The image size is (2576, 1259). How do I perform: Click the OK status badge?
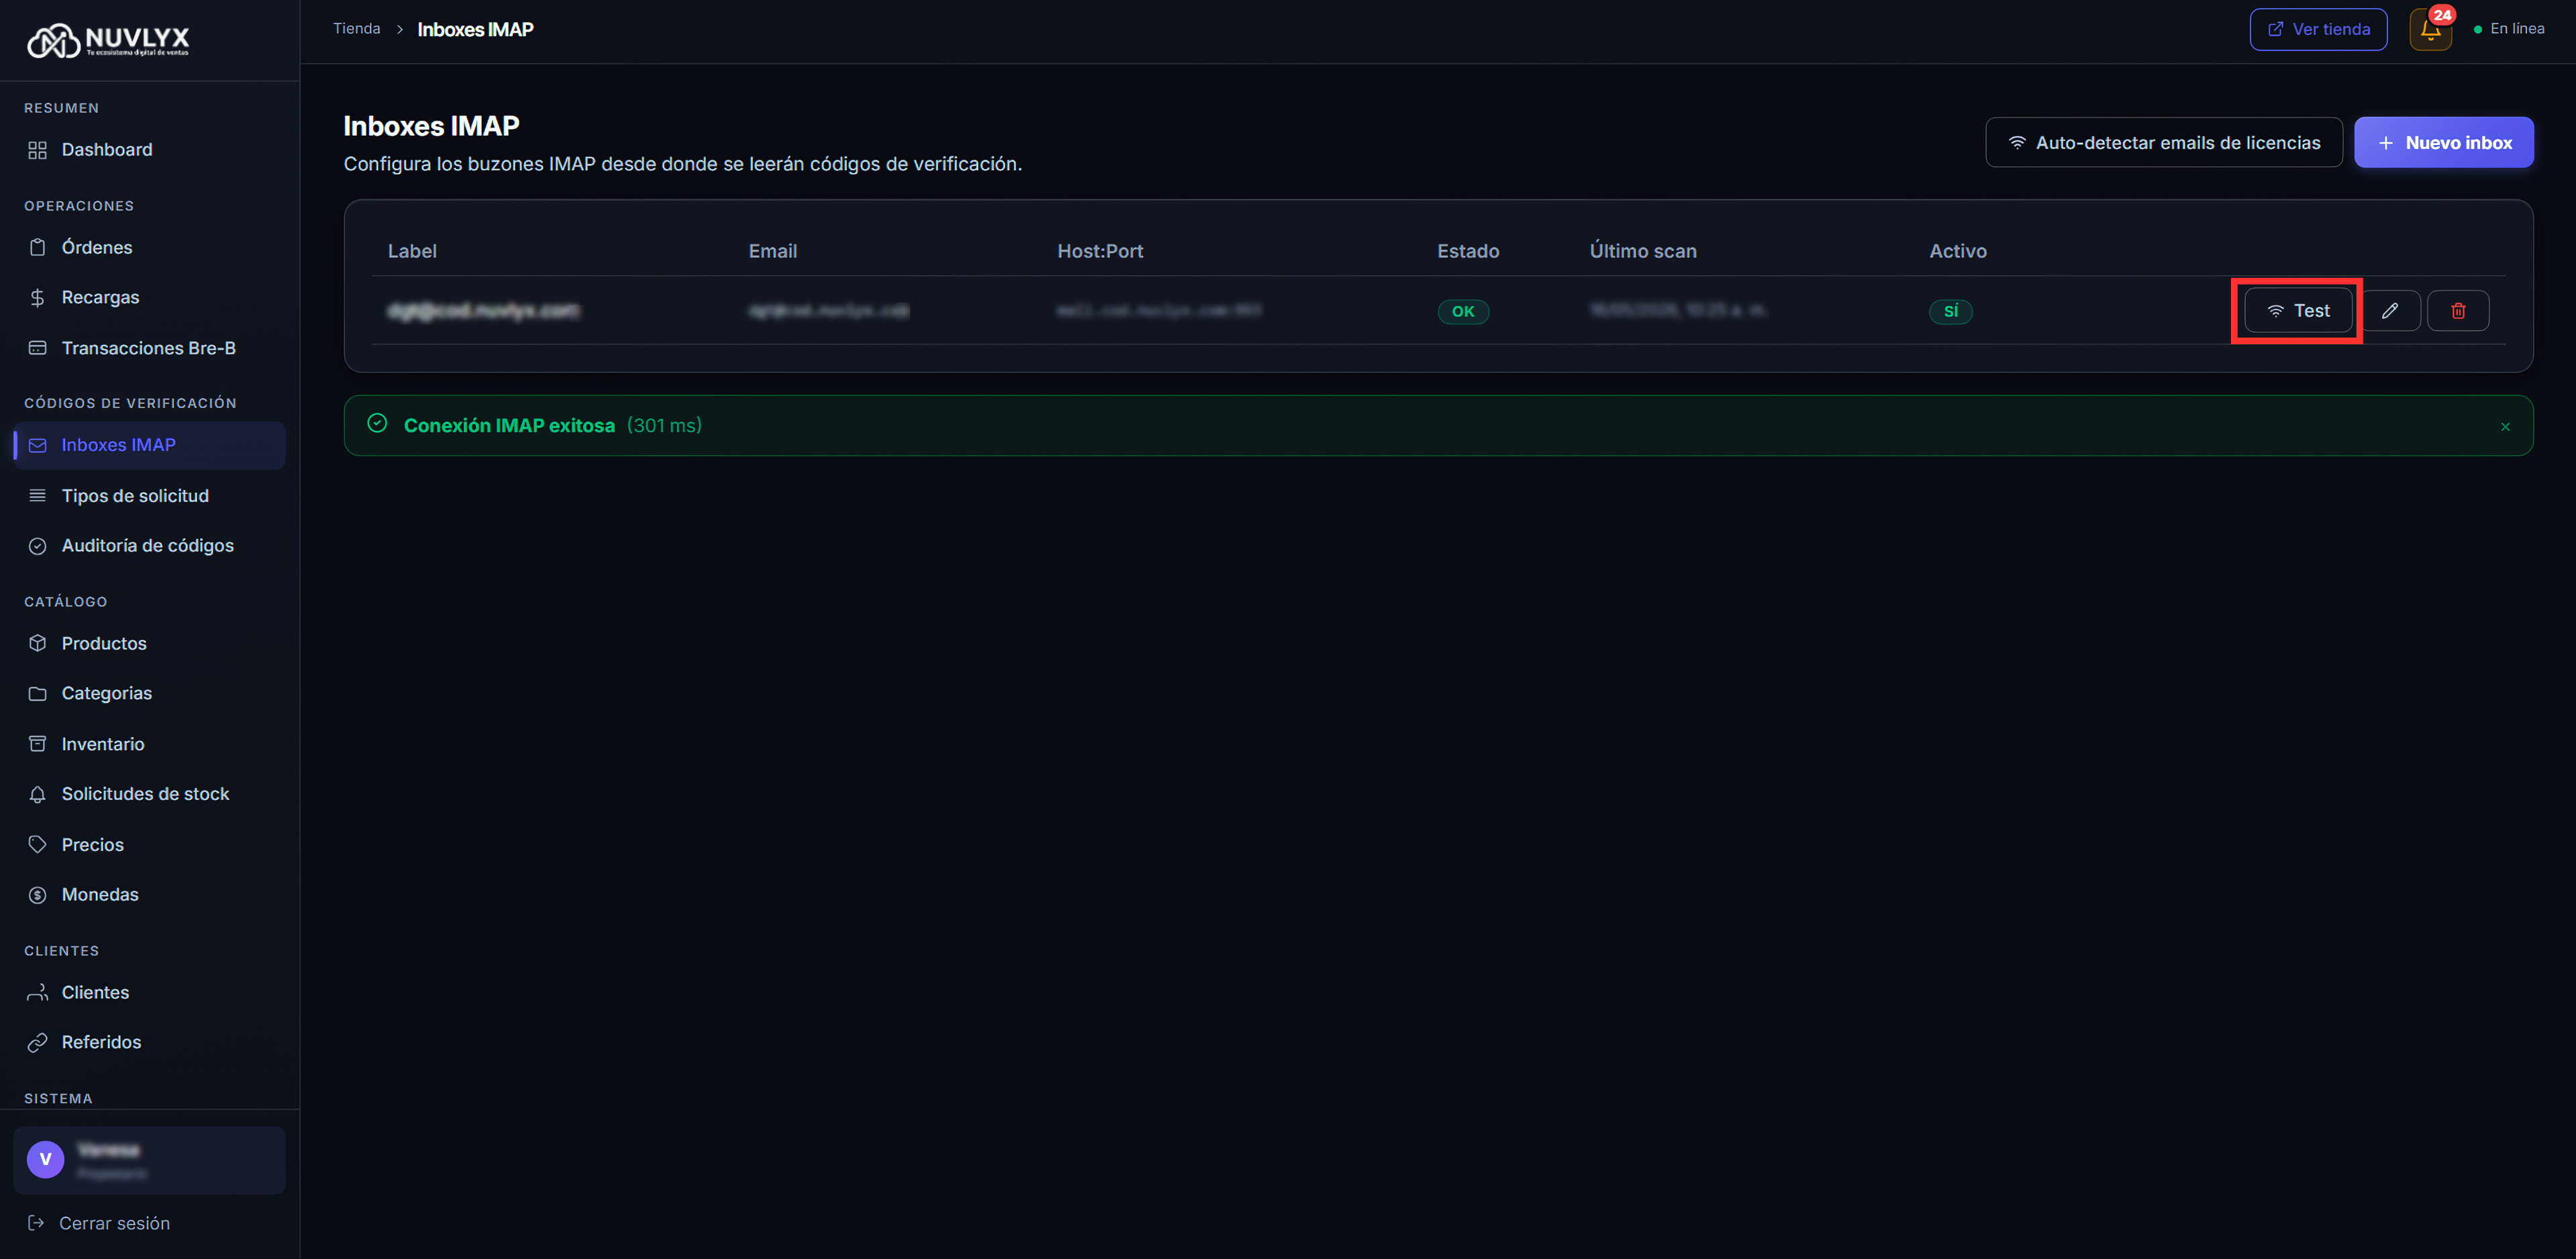click(1463, 312)
